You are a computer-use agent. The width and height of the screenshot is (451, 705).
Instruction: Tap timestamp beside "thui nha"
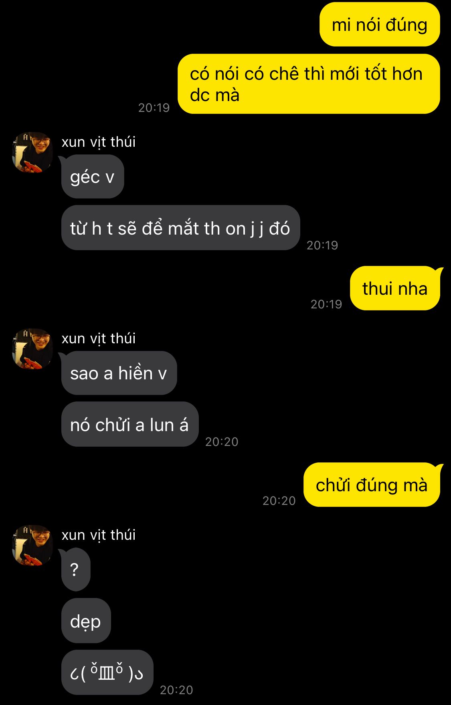coord(326,304)
